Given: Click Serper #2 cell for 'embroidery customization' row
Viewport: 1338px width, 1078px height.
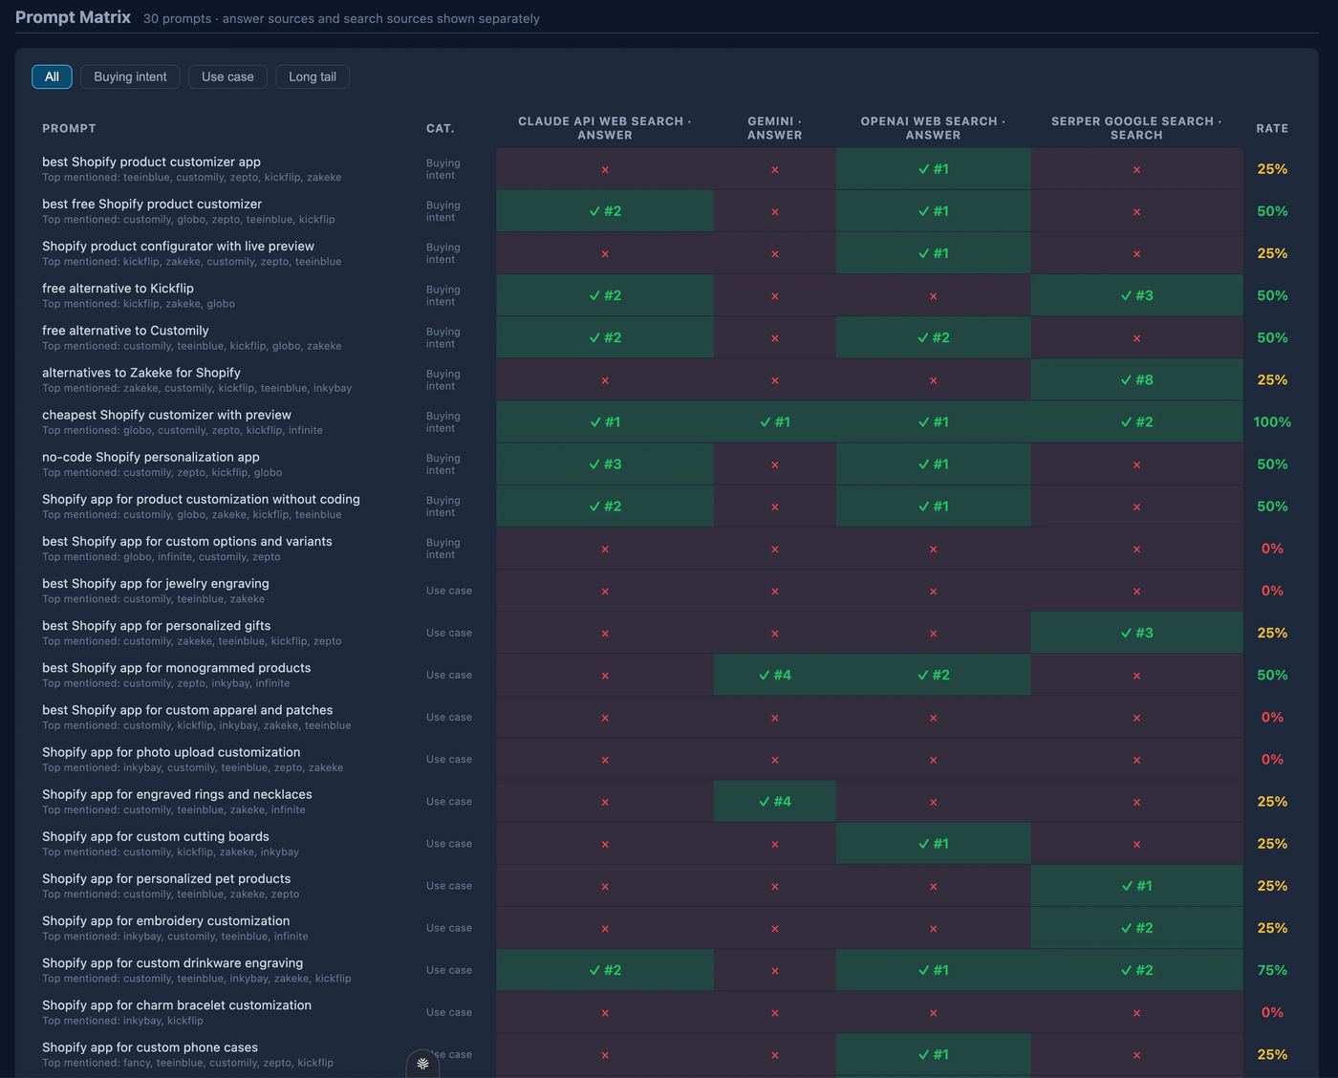Looking at the screenshot, I should [x=1136, y=927].
